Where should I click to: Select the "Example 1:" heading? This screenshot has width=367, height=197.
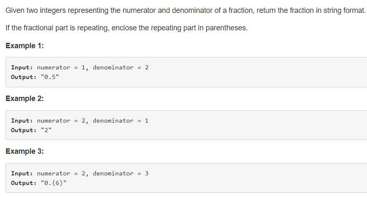click(25, 46)
